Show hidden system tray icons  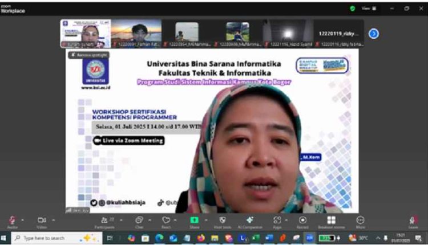point(378,238)
